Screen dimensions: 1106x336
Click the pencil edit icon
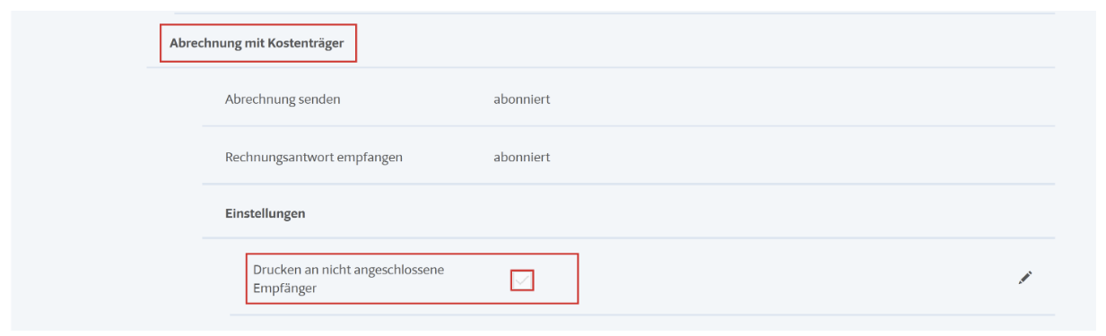(1025, 279)
